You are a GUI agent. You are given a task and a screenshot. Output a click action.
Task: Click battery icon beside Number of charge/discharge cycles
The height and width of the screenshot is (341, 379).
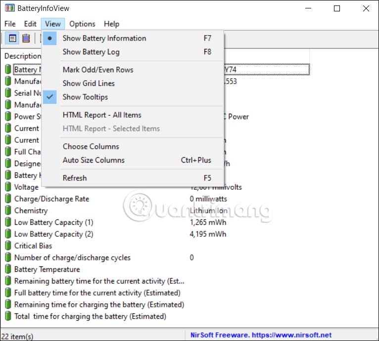pos(8,257)
